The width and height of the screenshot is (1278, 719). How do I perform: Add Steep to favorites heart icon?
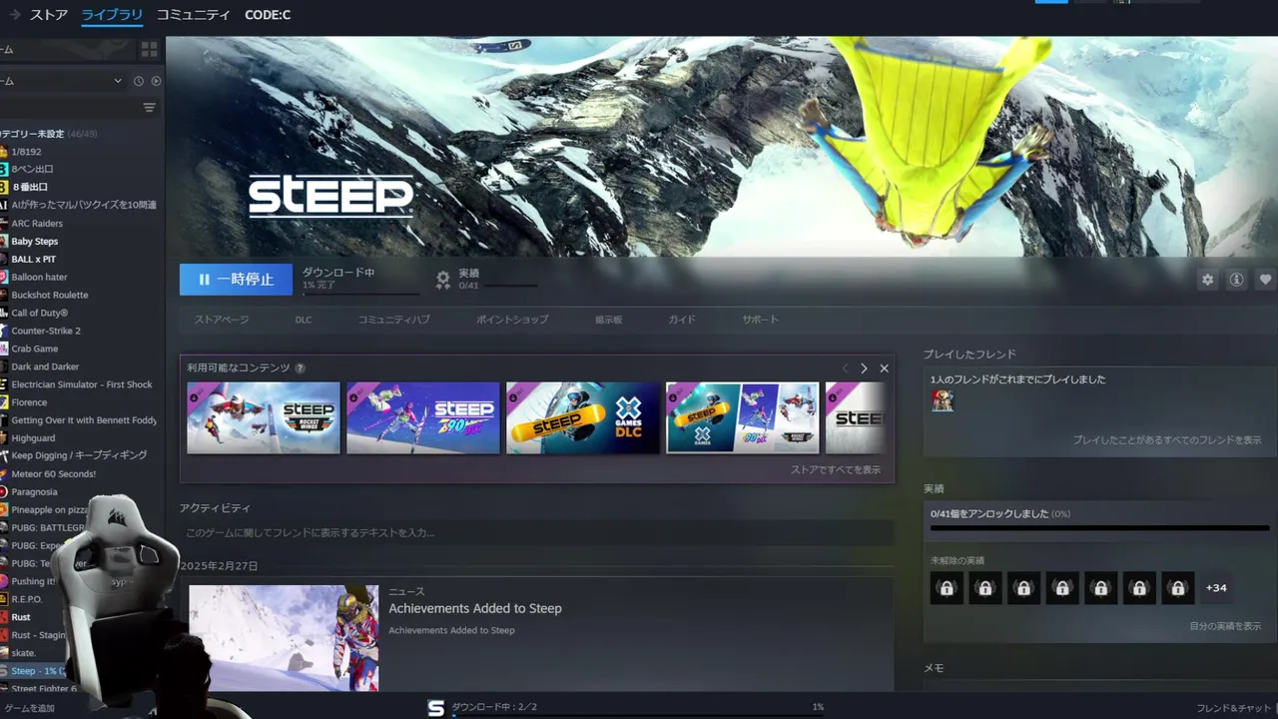pos(1265,280)
